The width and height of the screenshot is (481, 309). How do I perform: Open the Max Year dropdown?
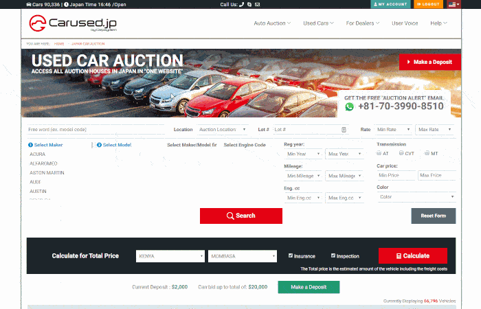point(344,154)
